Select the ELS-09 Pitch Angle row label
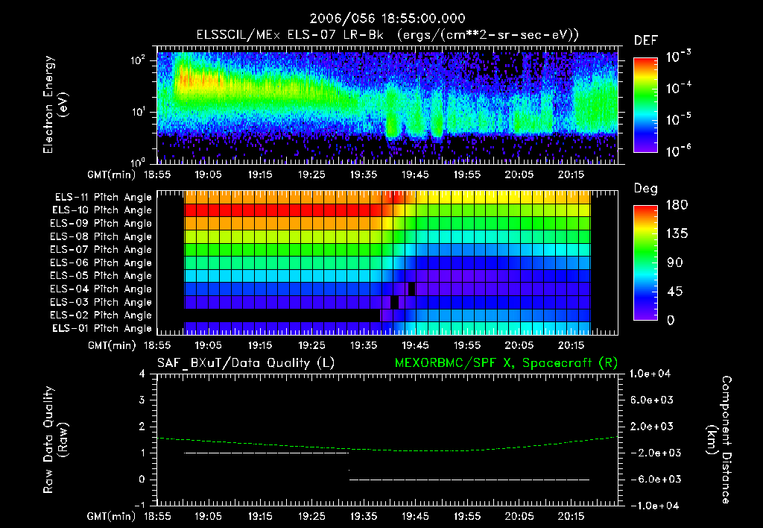 tap(101, 224)
